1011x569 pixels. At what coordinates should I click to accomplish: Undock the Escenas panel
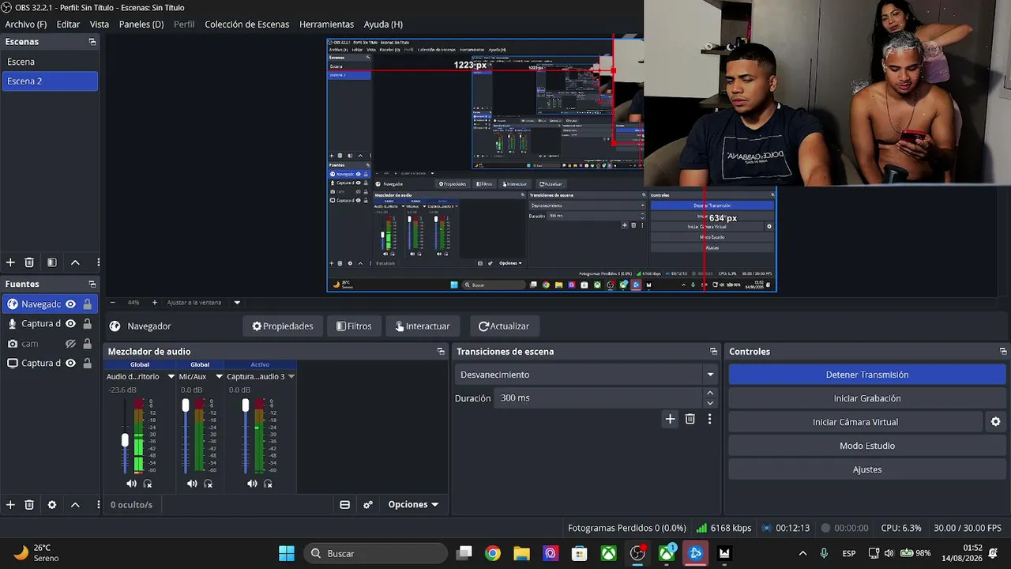point(92,42)
